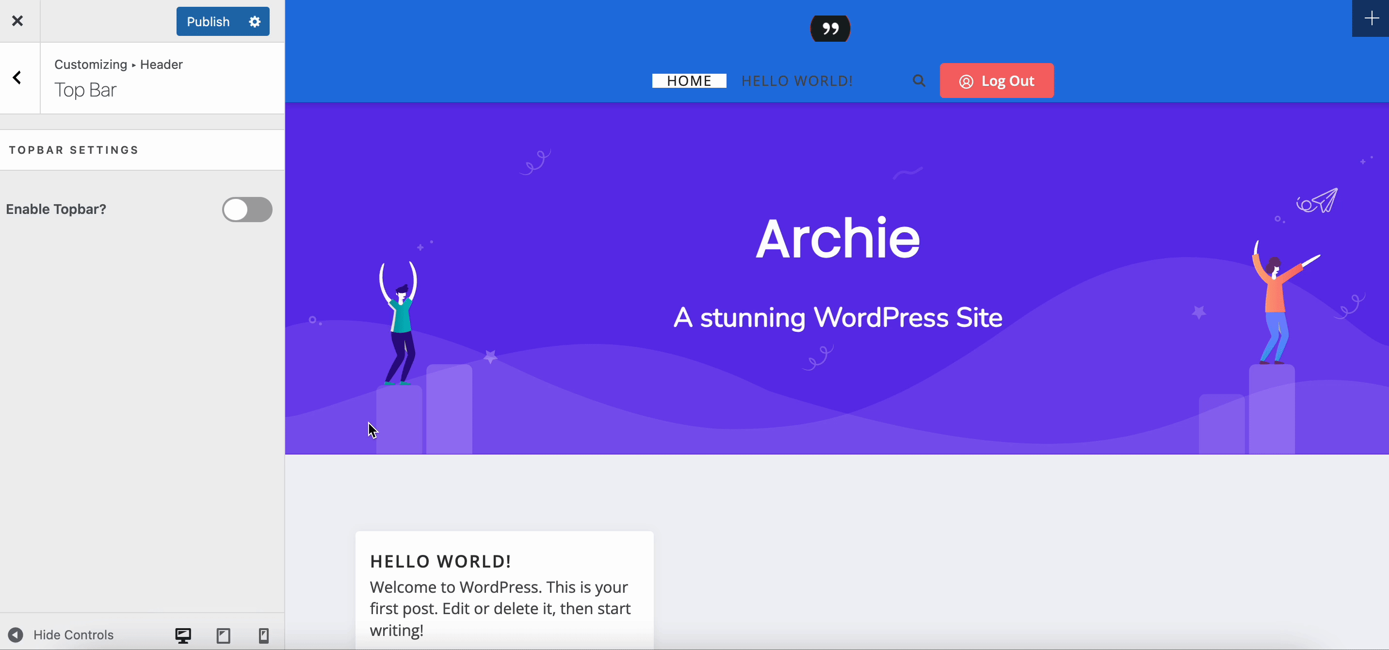1389x650 pixels.
Task: Click the back arrow in Customizer panel
Action: [18, 78]
